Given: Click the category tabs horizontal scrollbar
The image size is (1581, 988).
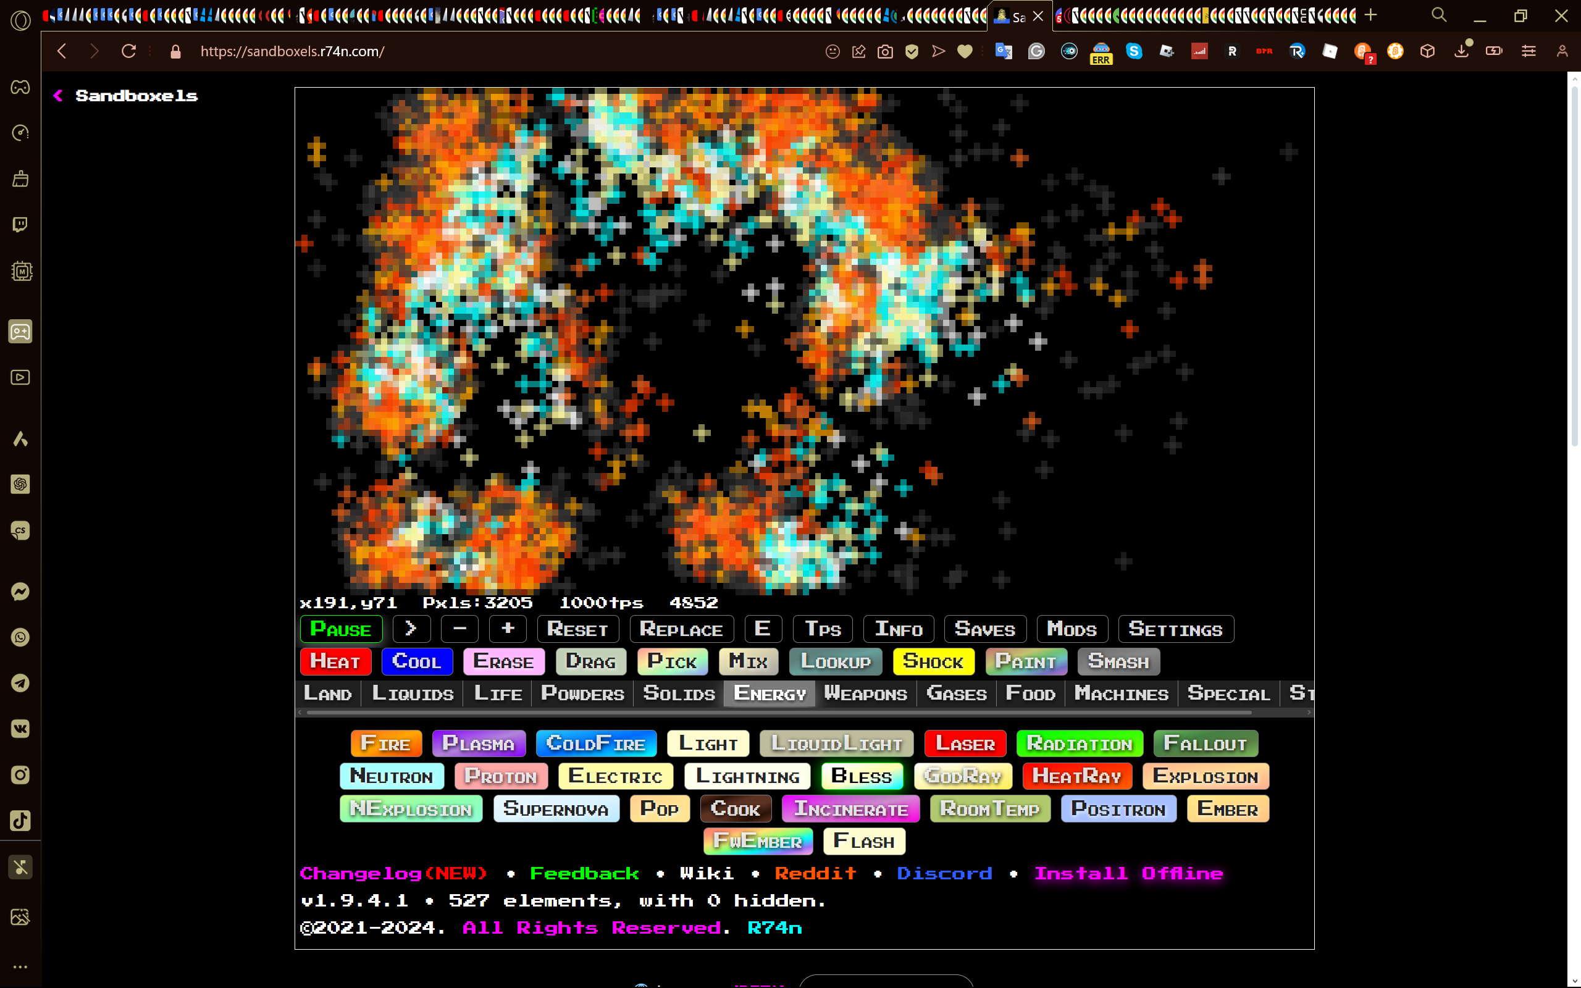Looking at the screenshot, I should click(778, 713).
